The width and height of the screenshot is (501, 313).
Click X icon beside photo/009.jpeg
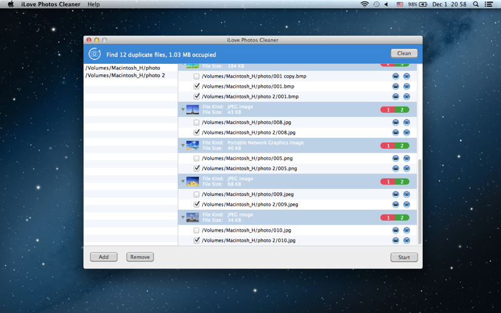pos(406,194)
